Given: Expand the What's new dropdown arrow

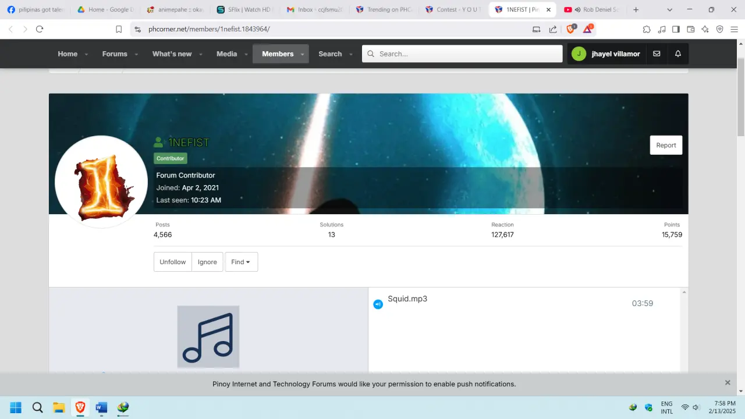Looking at the screenshot, I should [x=200, y=54].
